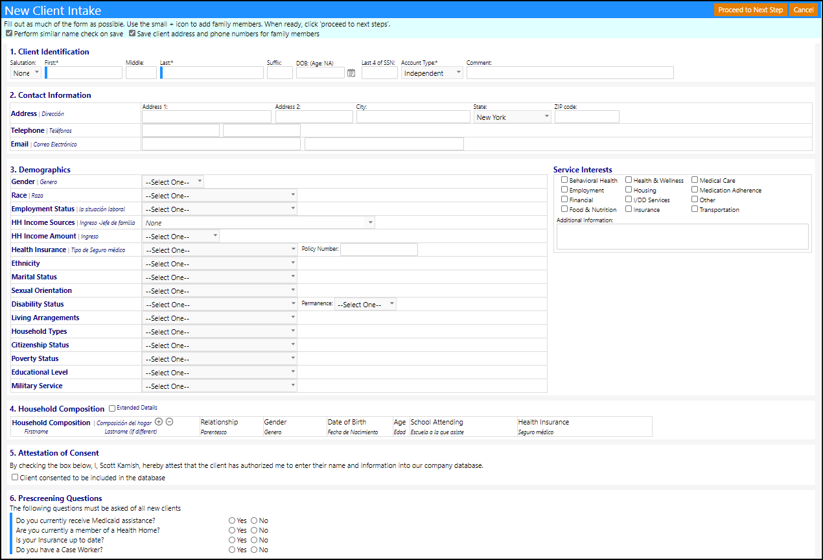
Task: Open the HH Income Sources dropdown
Action: tap(259, 222)
